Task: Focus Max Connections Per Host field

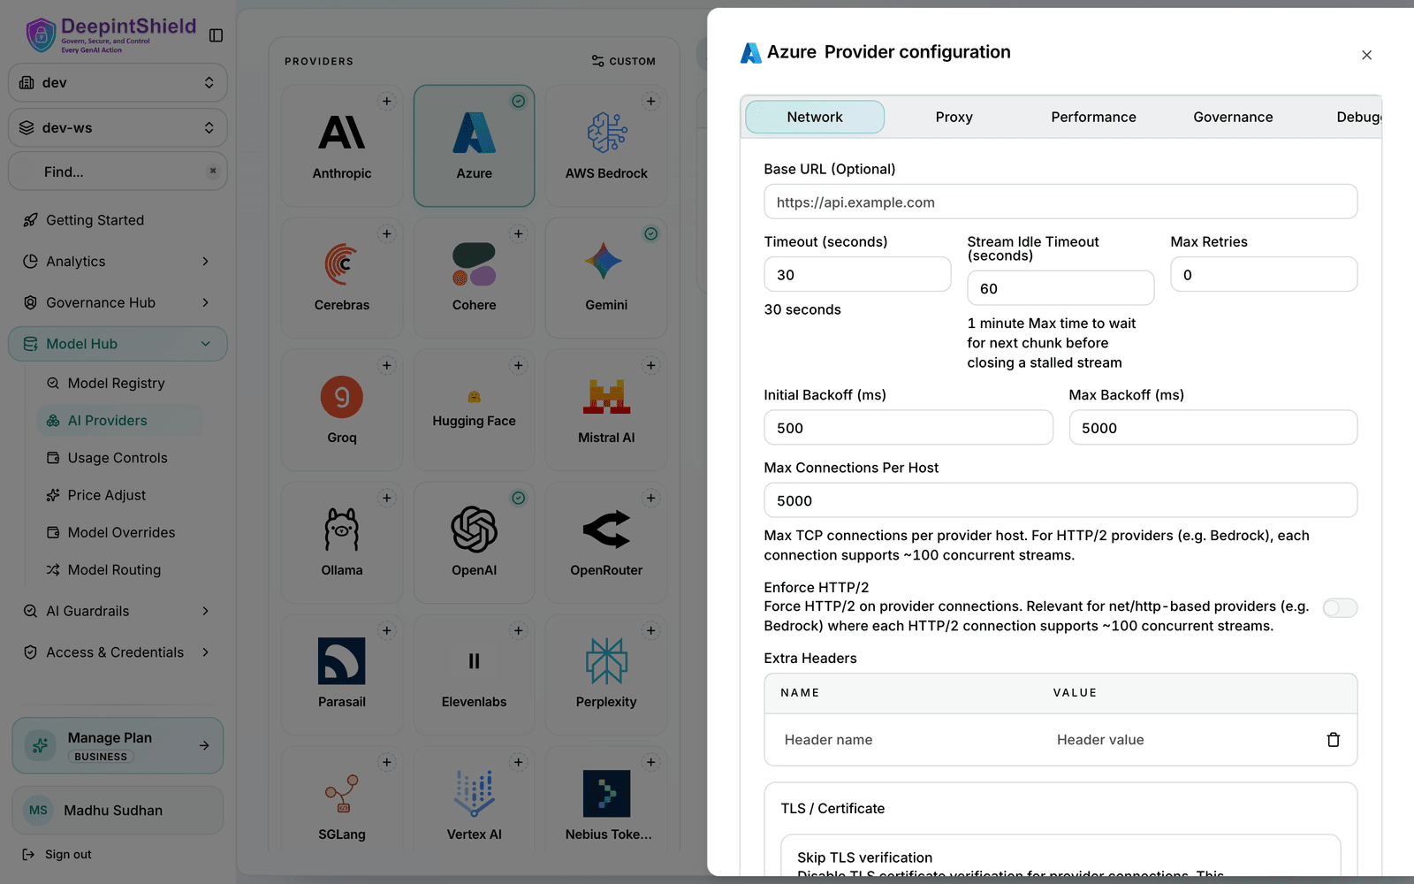Action: point(1060,500)
